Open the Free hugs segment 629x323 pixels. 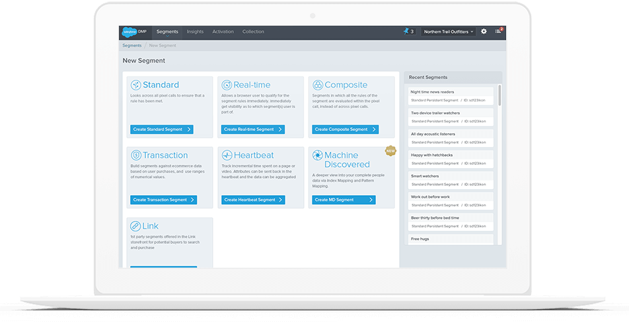(451, 240)
